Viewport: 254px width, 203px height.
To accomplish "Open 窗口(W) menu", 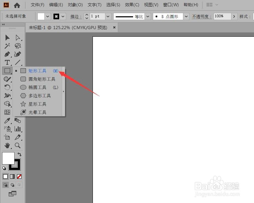I will click(x=171, y=5).
